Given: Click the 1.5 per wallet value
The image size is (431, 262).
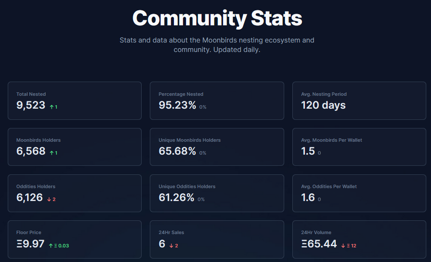Looking at the screenshot, I should point(308,151).
